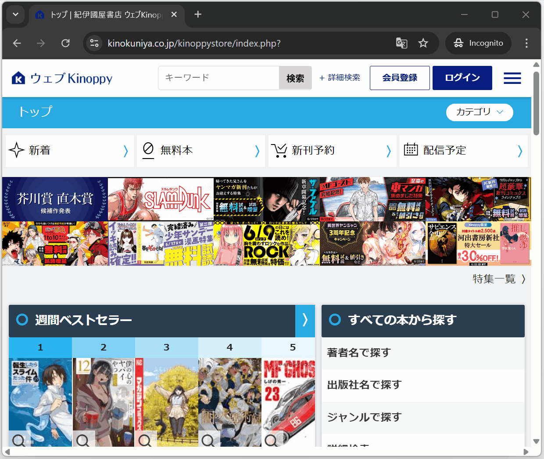Open the tab search dropdown arrow
This screenshot has width=544, height=459.
pyautogui.click(x=15, y=14)
